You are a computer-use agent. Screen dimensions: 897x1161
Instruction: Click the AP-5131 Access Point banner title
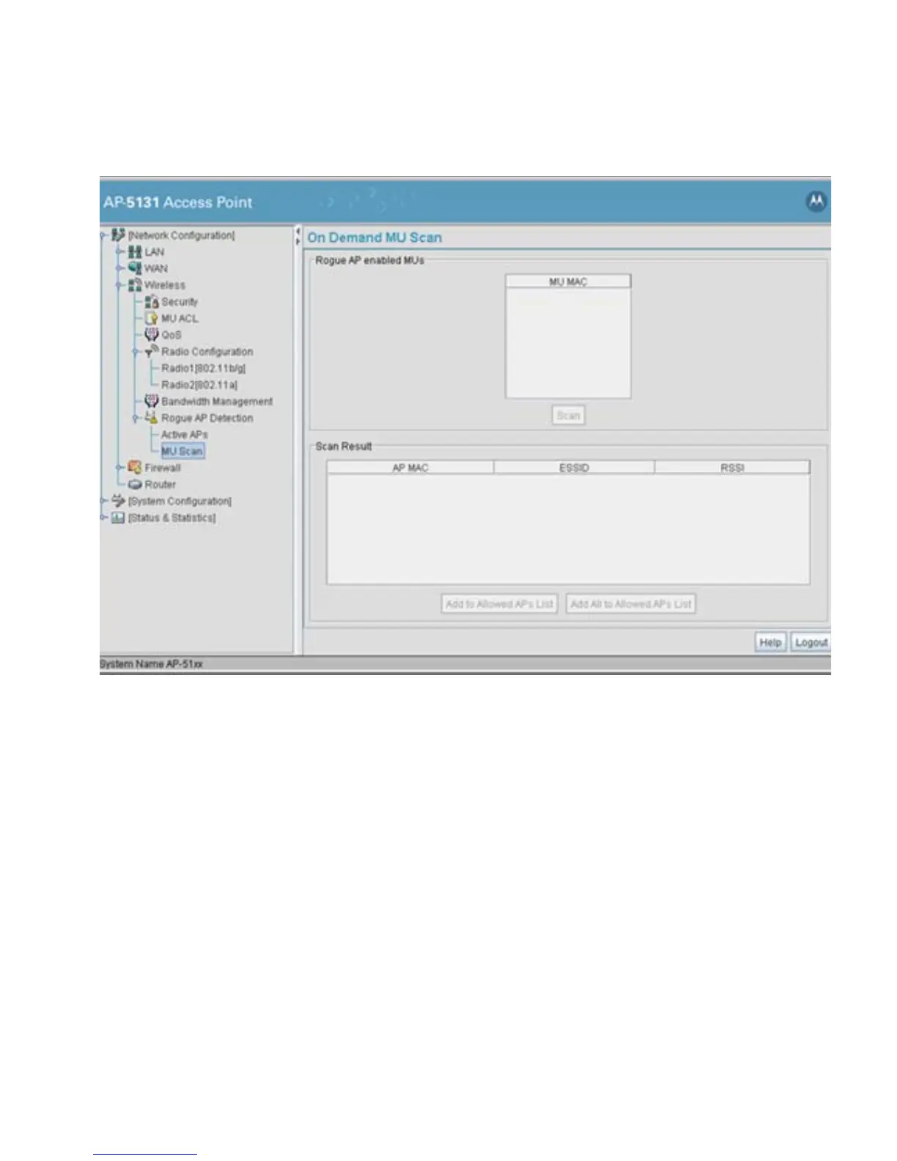177,202
